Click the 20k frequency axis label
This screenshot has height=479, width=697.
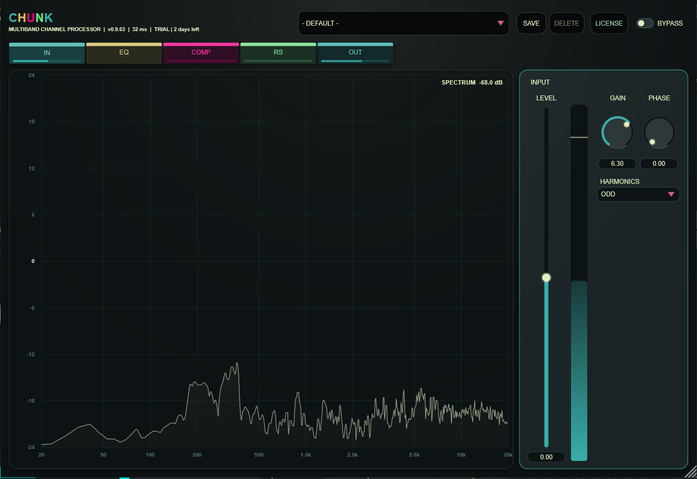(x=508, y=455)
